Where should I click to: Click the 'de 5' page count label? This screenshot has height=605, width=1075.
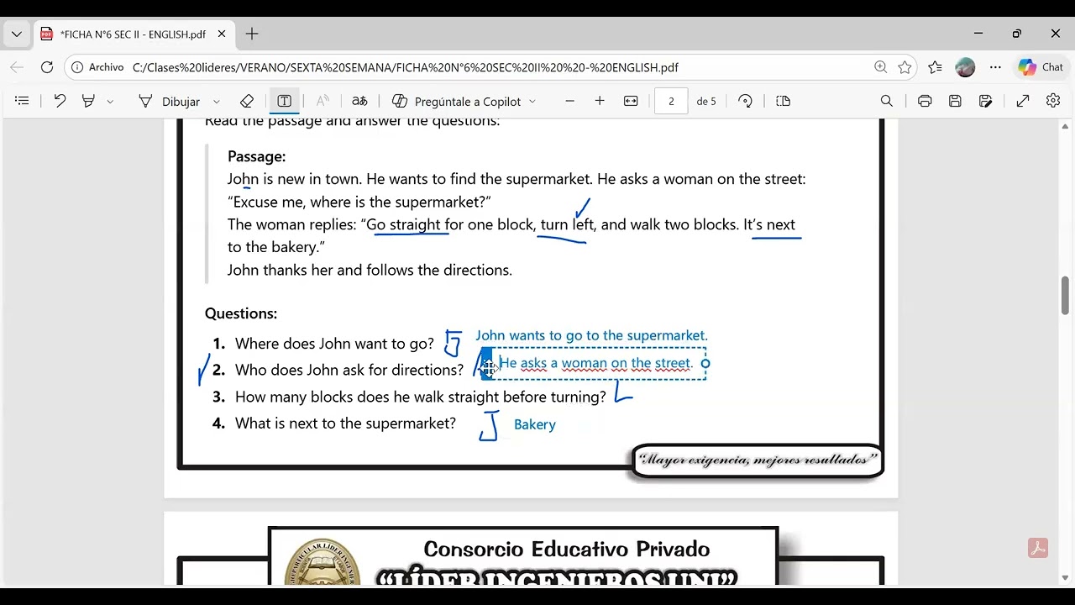tap(706, 101)
